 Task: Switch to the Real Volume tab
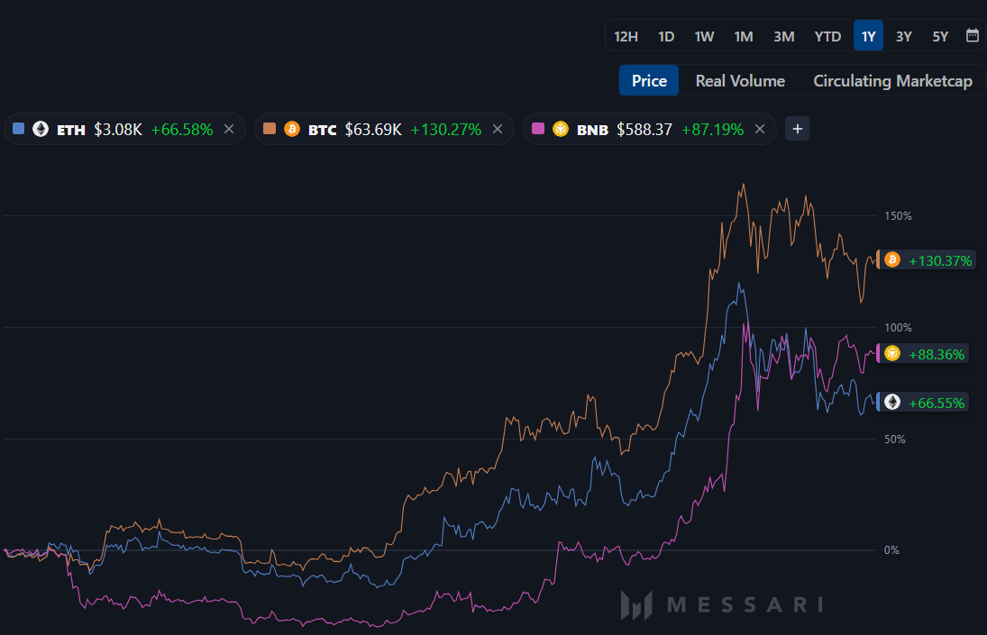pos(739,80)
